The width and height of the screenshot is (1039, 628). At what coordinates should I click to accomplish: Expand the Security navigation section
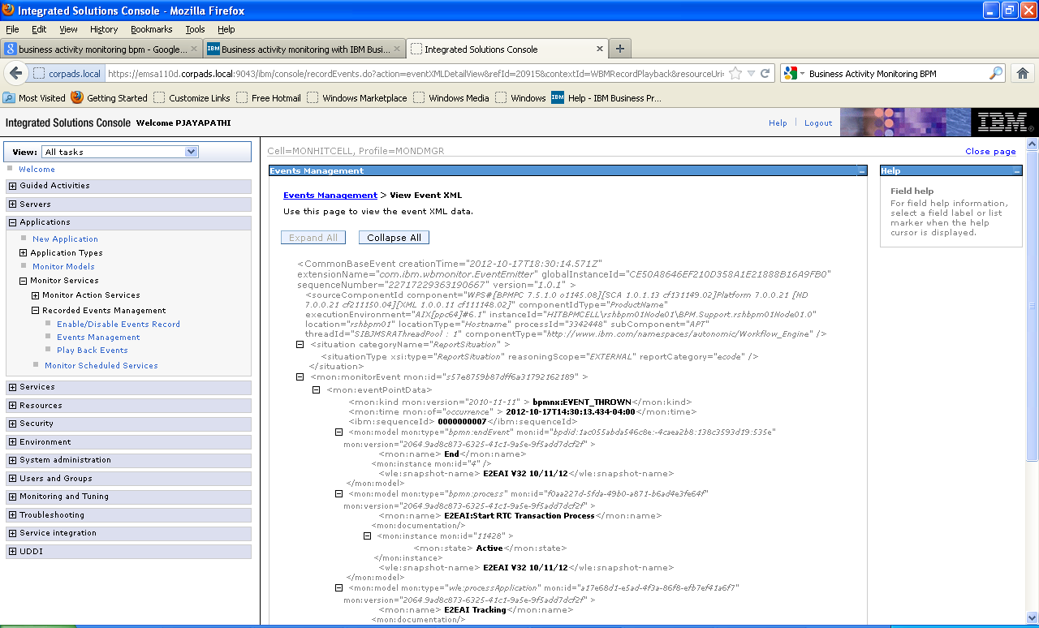pos(12,424)
